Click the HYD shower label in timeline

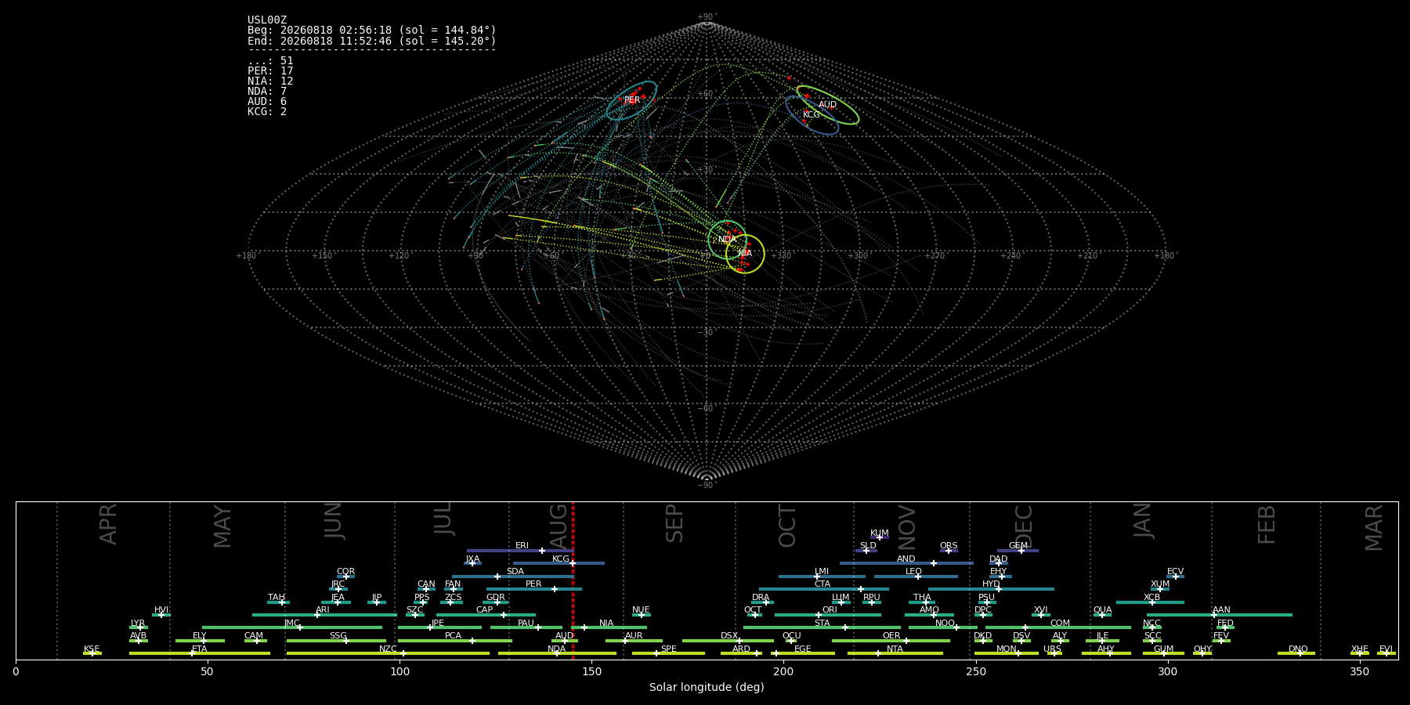[991, 584]
